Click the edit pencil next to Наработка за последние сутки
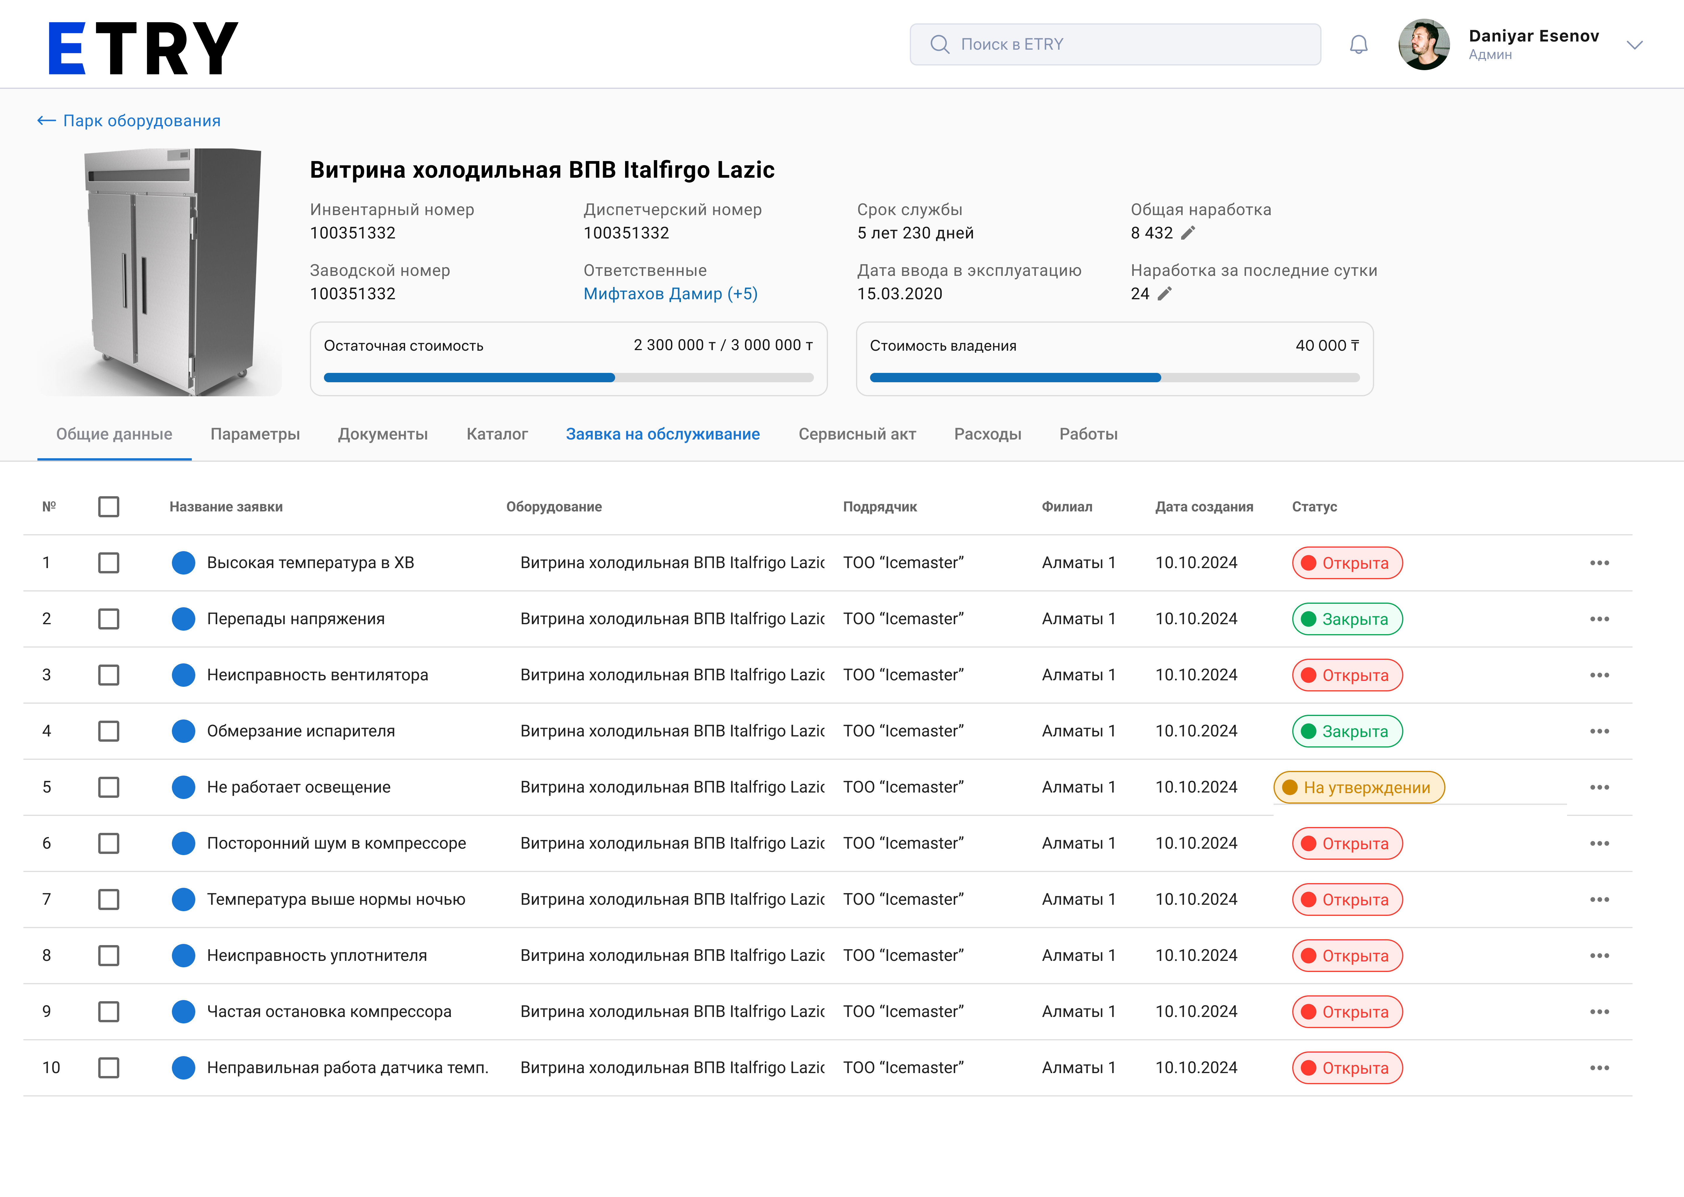Screen dimensions: 1684x1197 click(1166, 293)
